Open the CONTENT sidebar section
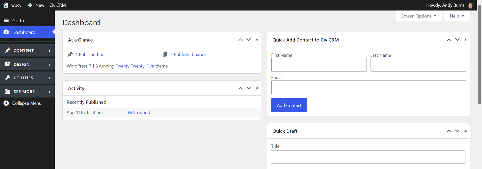482x169 pixels. (x=27, y=50)
